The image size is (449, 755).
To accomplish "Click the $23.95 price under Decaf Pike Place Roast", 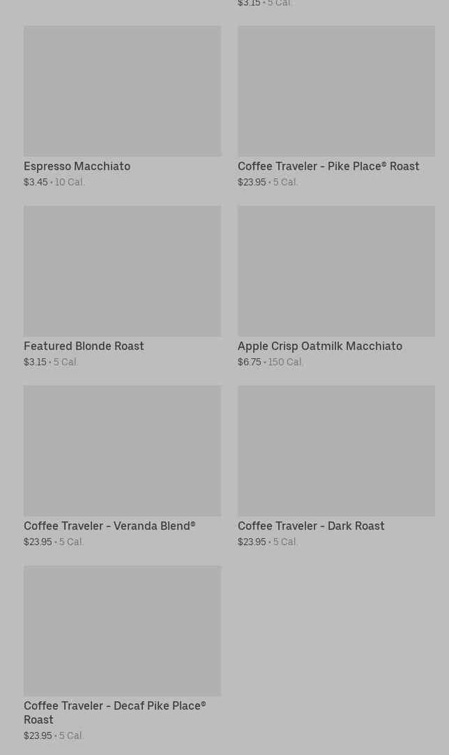I will pyautogui.click(x=38, y=735).
